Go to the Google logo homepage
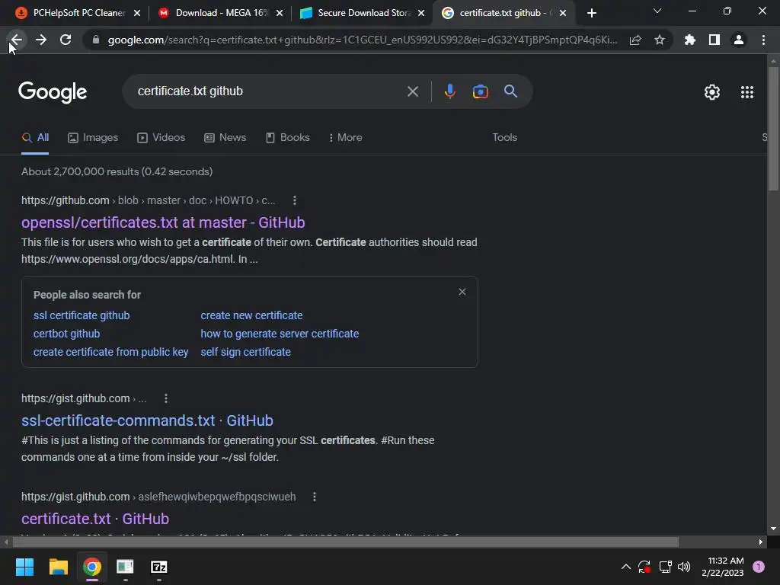Viewport: 780px width, 585px height. point(53,92)
